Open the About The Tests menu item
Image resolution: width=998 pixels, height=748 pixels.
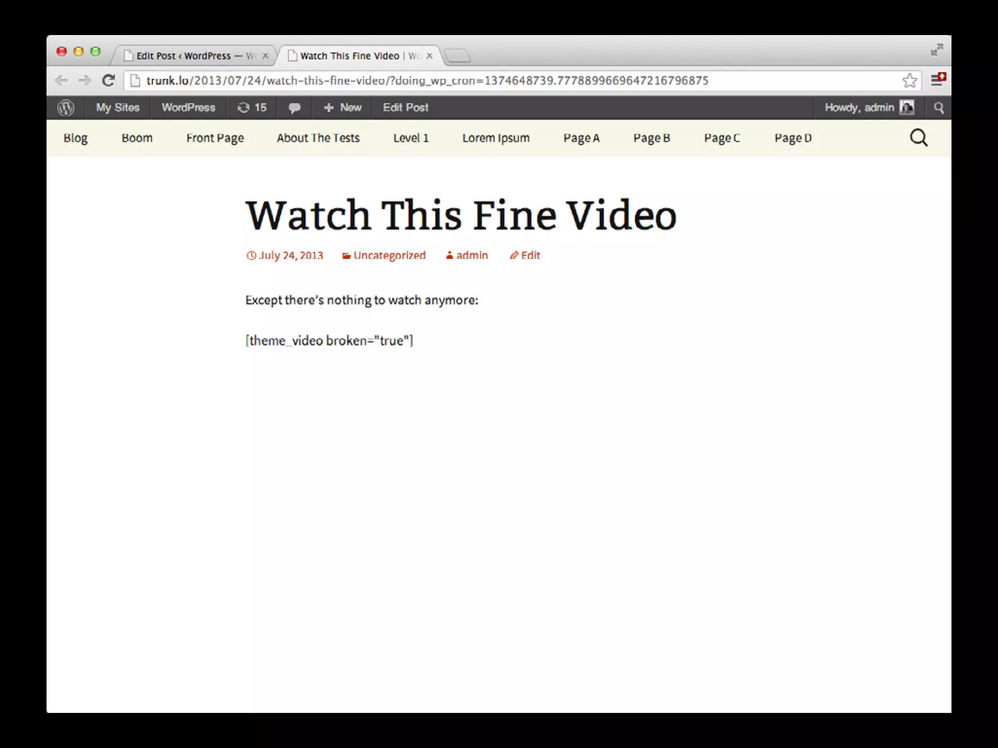pyautogui.click(x=318, y=138)
